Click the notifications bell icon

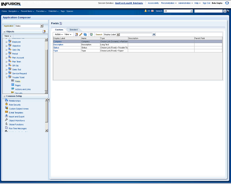tap(146, 11)
